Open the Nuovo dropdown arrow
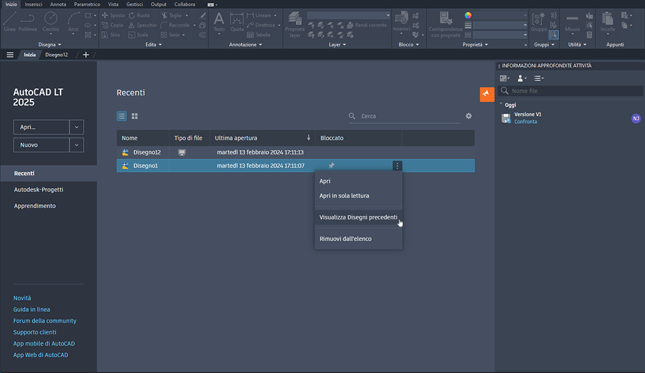645x373 pixels. click(77, 145)
